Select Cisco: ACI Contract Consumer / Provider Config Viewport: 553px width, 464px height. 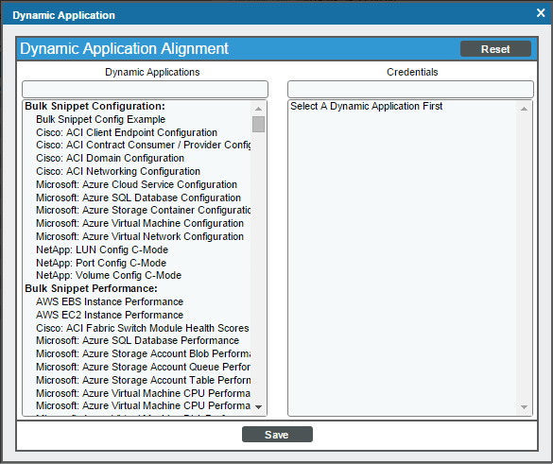(x=143, y=145)
